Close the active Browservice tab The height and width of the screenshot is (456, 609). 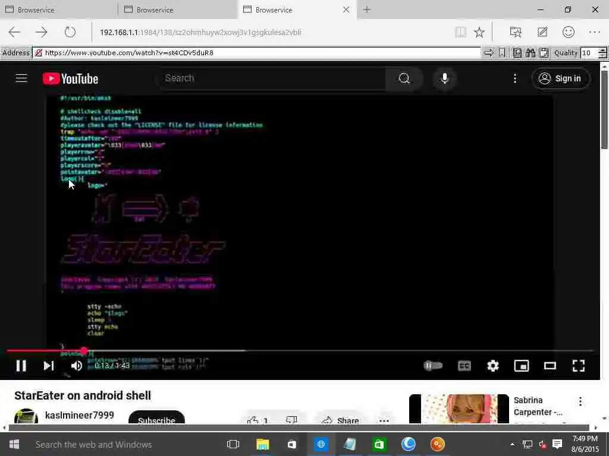click(346, 9)
